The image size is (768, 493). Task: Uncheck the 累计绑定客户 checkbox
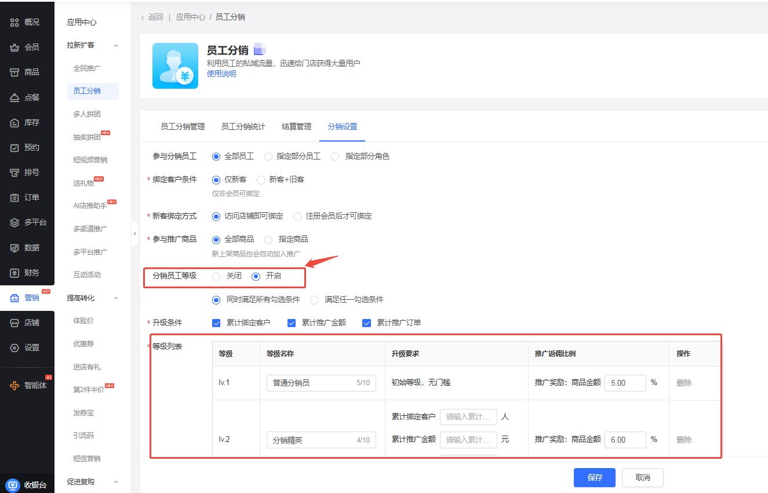[217, 323]
